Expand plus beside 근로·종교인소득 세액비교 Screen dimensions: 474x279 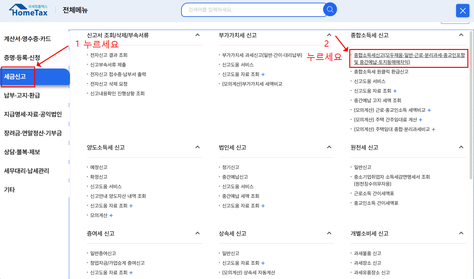(x=429, y=110)
